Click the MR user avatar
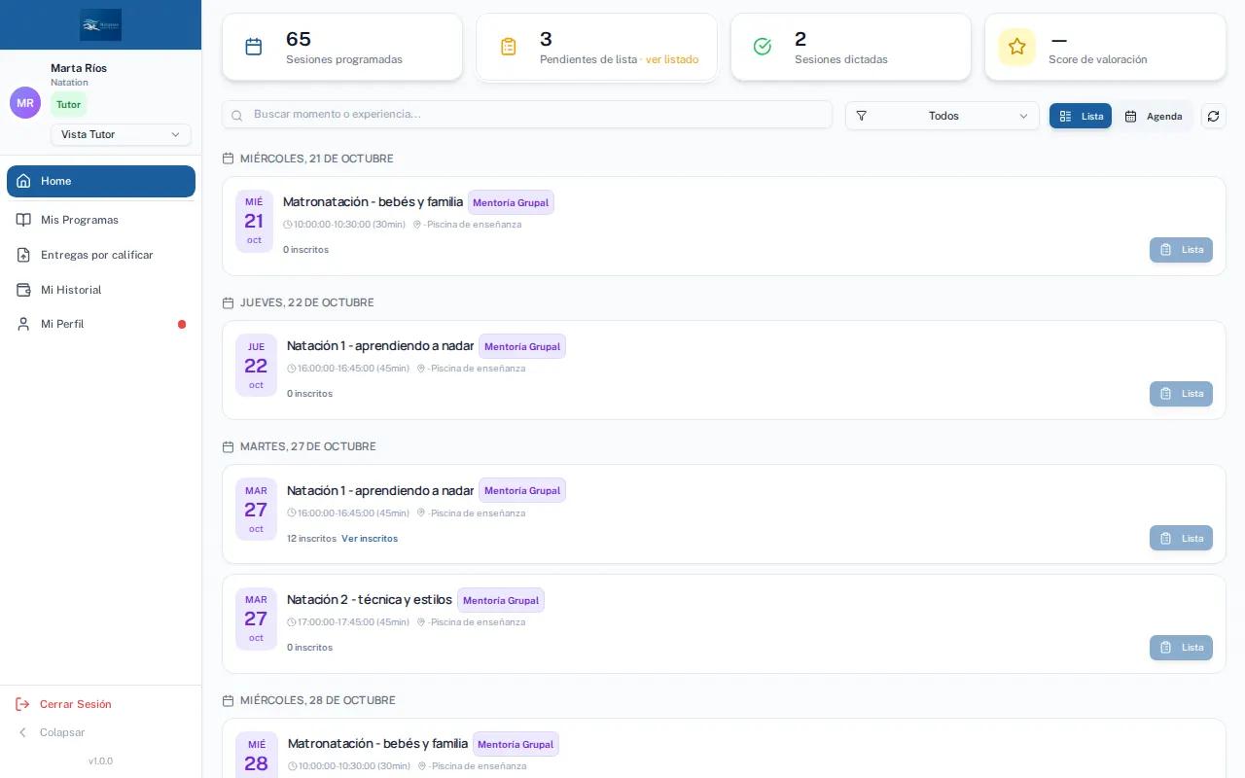 (x=25, y=103)
